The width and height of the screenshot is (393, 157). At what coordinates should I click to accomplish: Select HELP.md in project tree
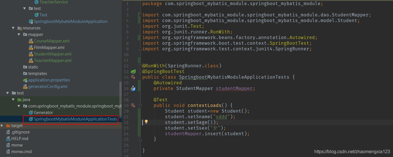coord(20,139)
